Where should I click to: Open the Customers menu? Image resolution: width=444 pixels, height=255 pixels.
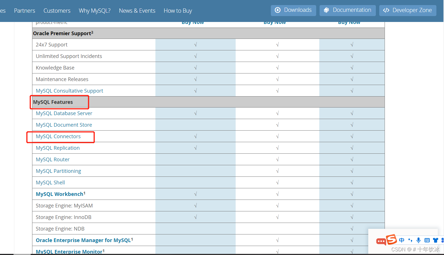click(x=57, y=11)
